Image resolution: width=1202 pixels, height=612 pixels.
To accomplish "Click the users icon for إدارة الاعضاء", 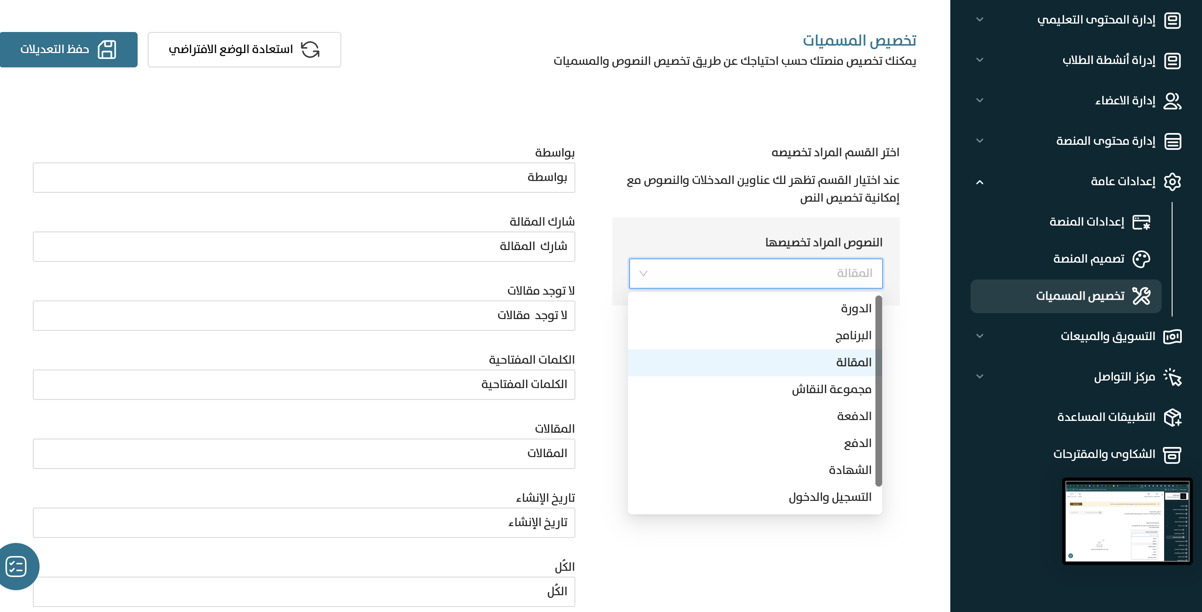I will coord(1172,101).
